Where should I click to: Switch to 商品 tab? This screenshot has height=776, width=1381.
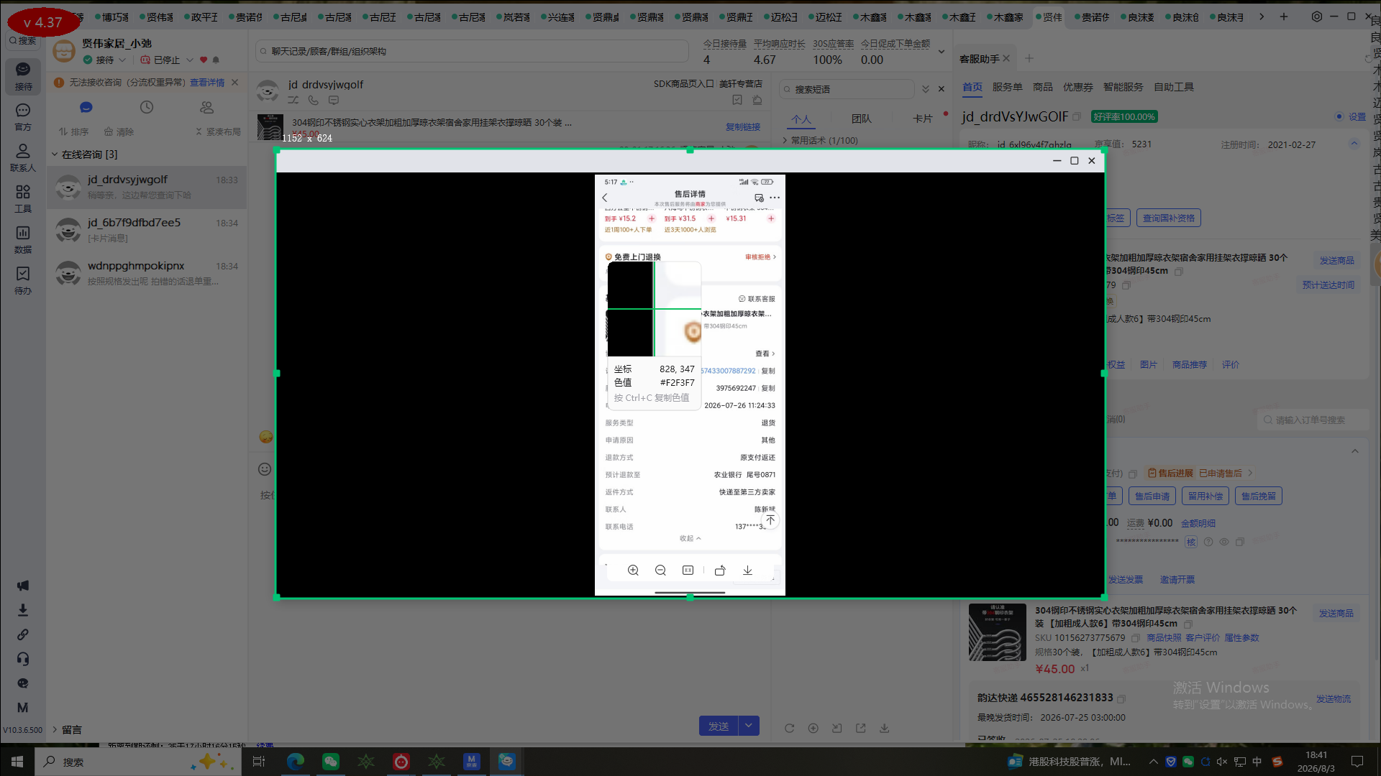tap(1042, 87)
